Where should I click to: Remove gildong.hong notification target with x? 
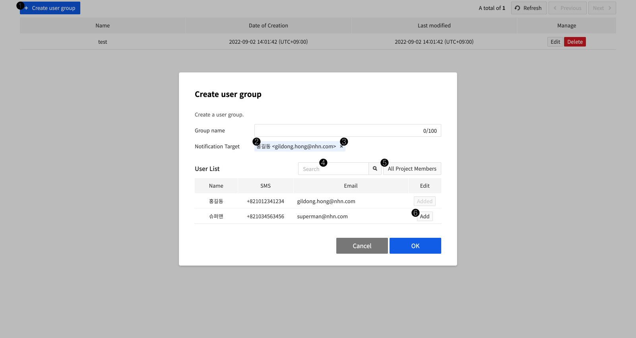[341, 146]
